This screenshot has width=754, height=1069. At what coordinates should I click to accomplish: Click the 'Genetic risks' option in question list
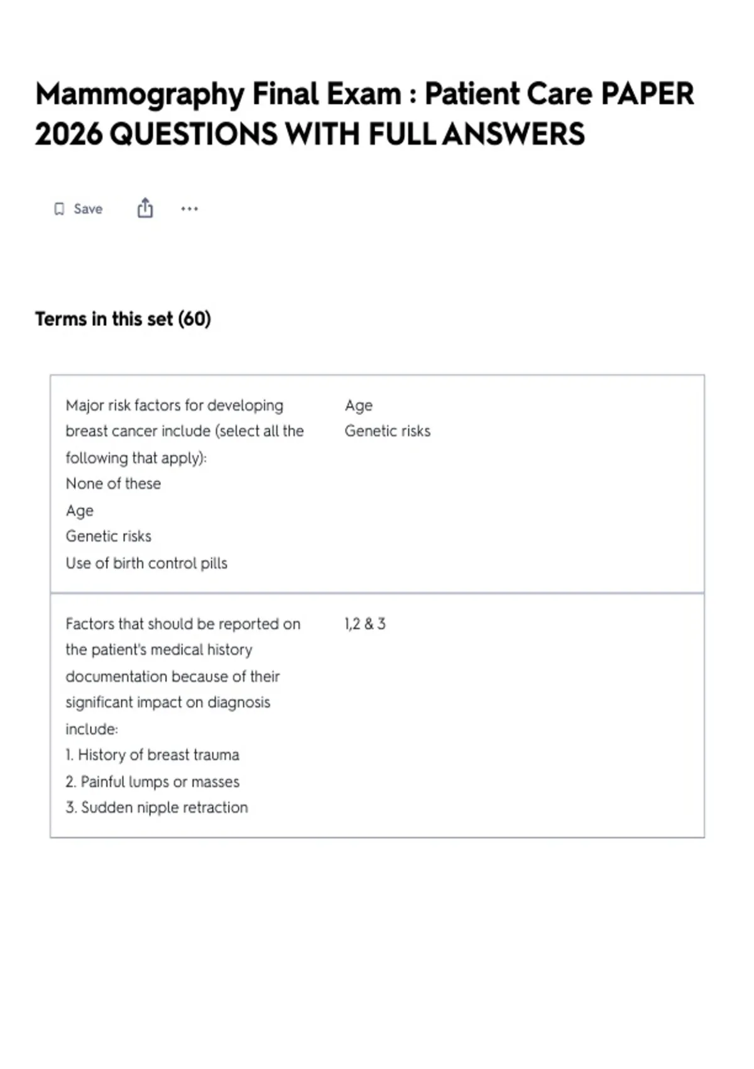pos(109,536)
